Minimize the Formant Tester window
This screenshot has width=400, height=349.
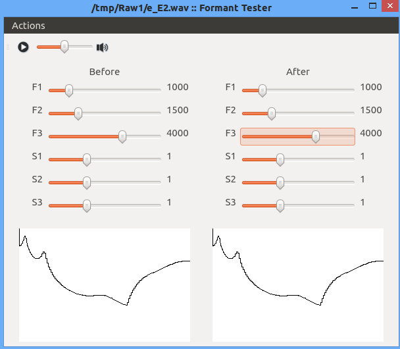click(355, 8)
